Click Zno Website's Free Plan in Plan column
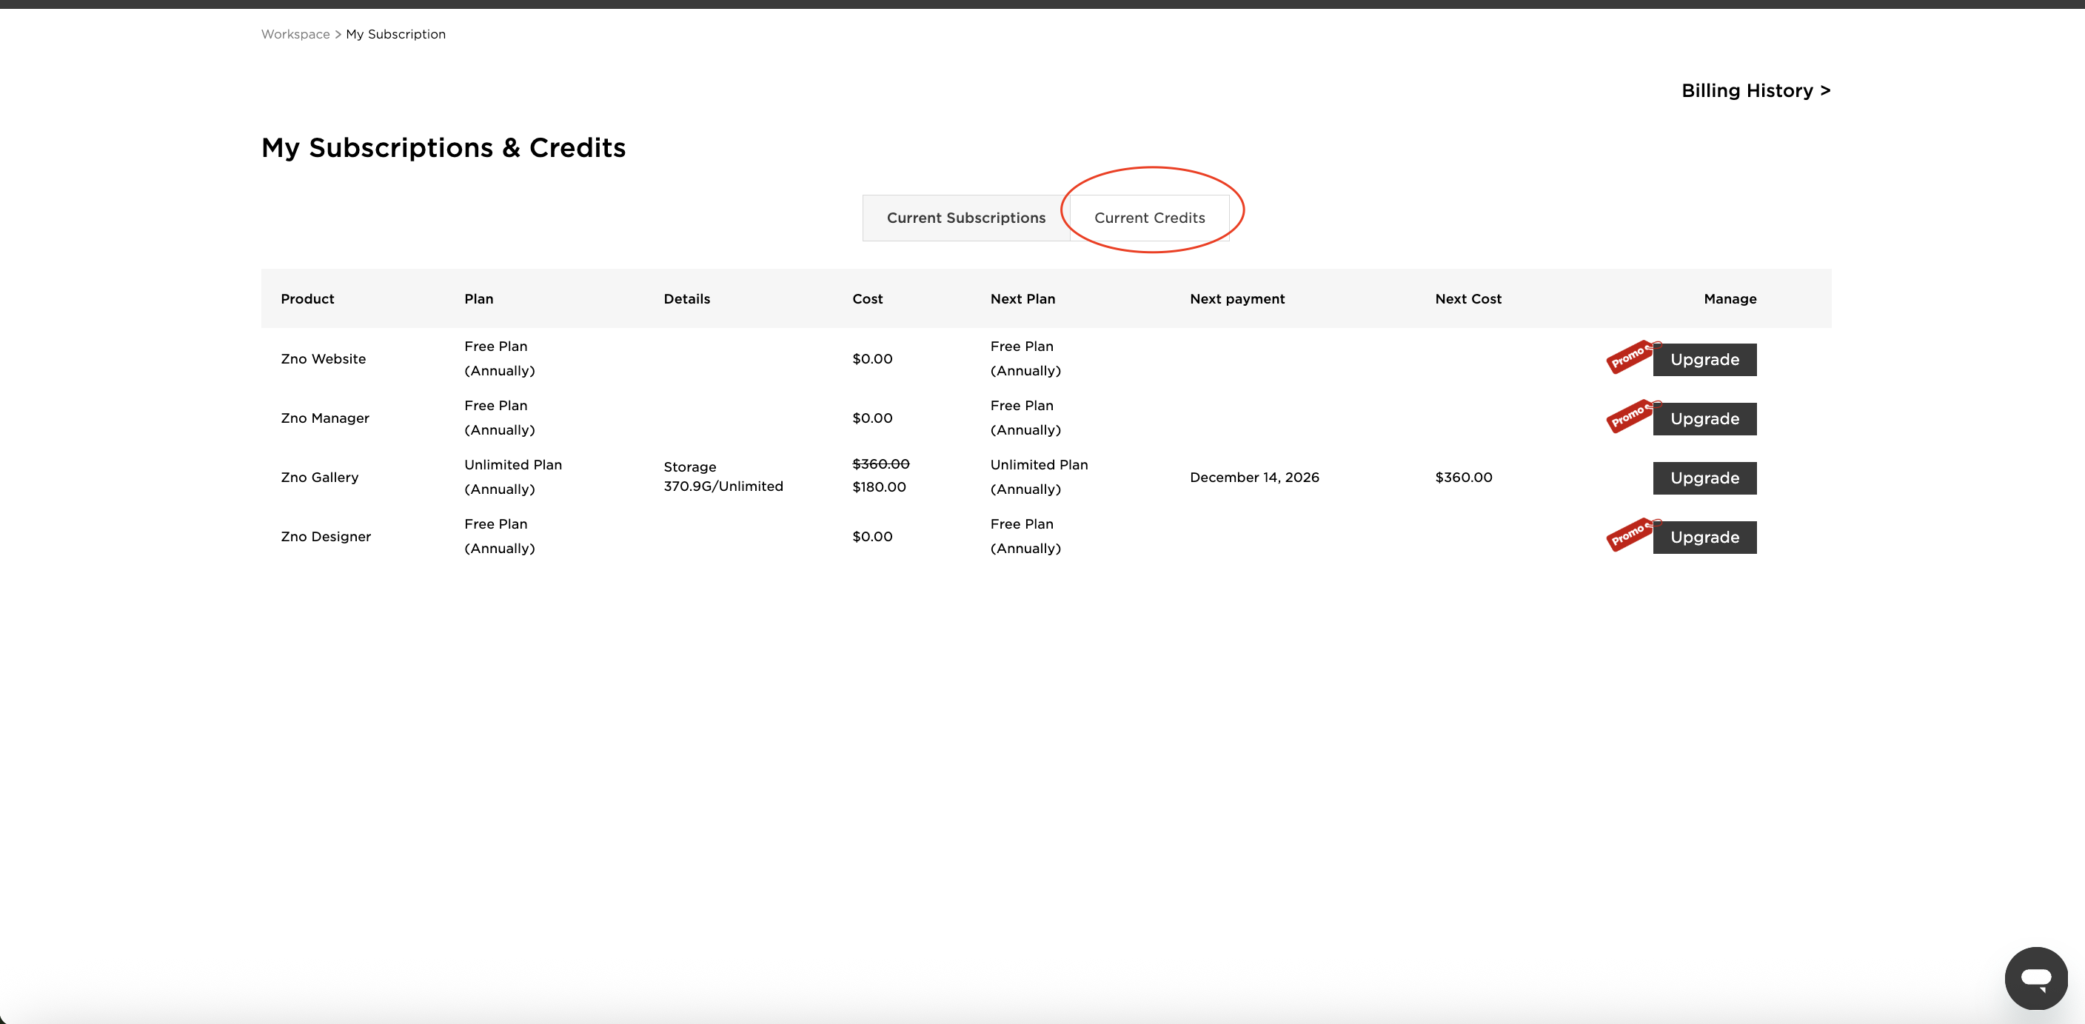This screenshot has height=1024, width=2085. [x=499, y=358]
